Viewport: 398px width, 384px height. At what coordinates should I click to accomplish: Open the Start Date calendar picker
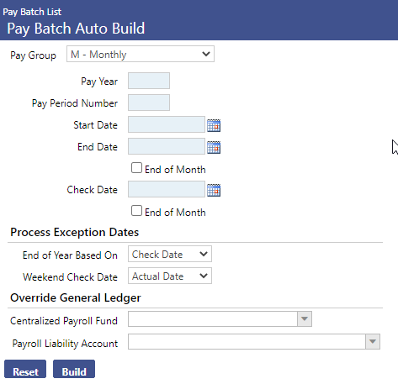point(214,125)
